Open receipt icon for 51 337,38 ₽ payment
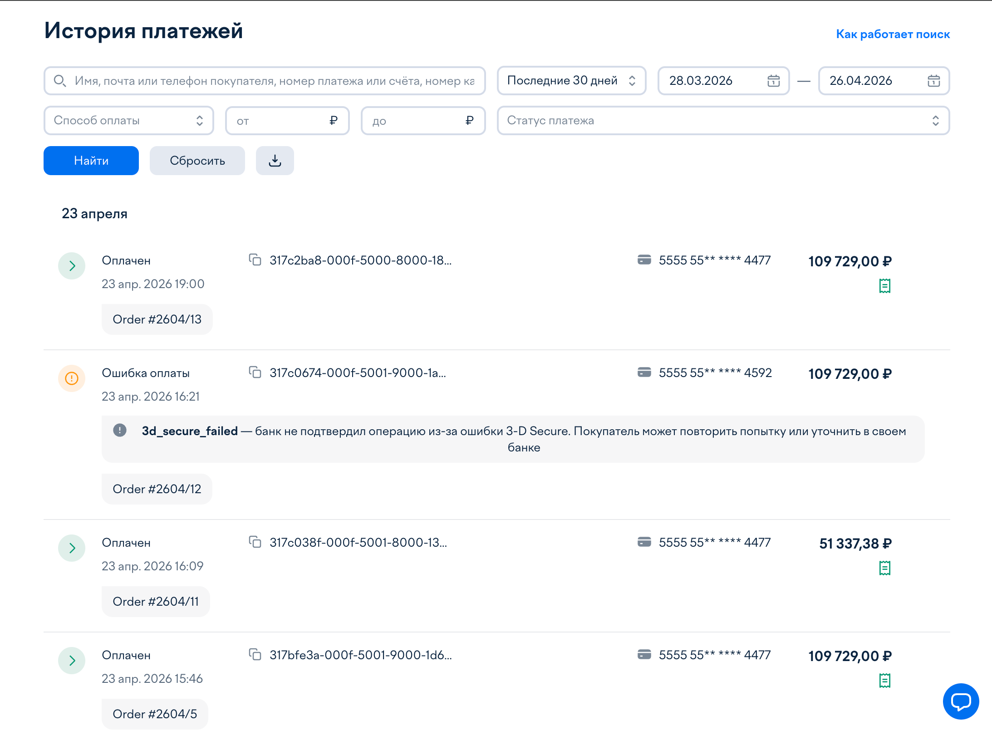Screen dimensions: 992x745 [x=884, y=568]
